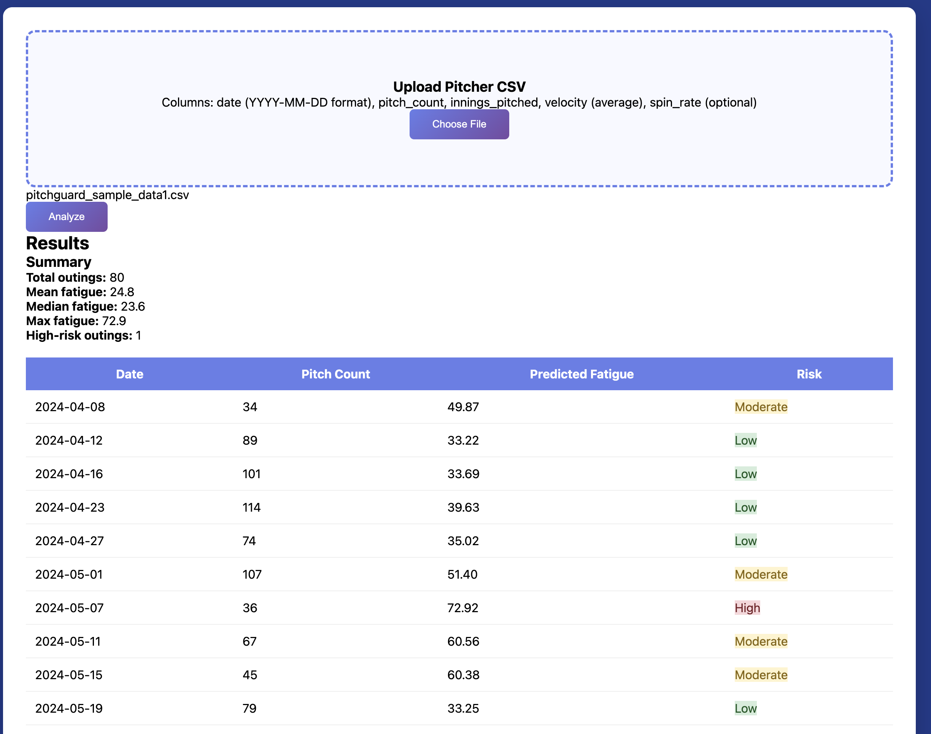Click Low badge for 2024-04-12 row
This screenshot has width=931, height=734.
point(745,440)
